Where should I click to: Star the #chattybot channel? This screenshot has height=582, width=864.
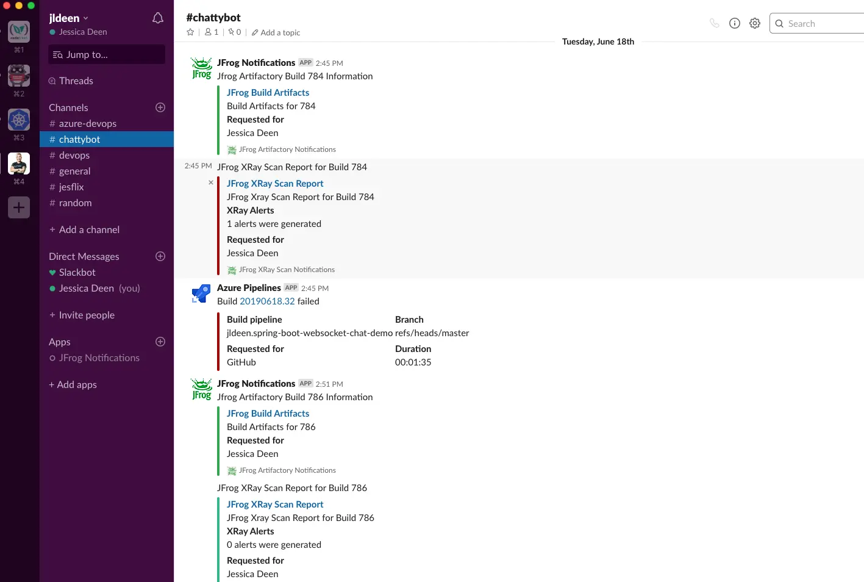pos(190,32)
